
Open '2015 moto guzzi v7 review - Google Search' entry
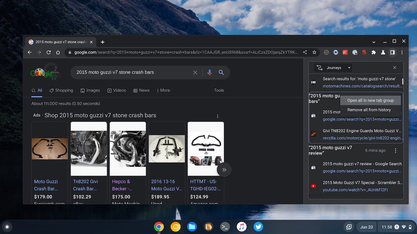pos(356,167)
